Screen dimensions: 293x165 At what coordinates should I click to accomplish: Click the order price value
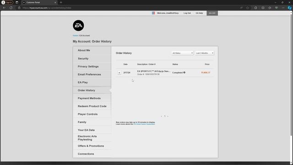tap(206, 72)
